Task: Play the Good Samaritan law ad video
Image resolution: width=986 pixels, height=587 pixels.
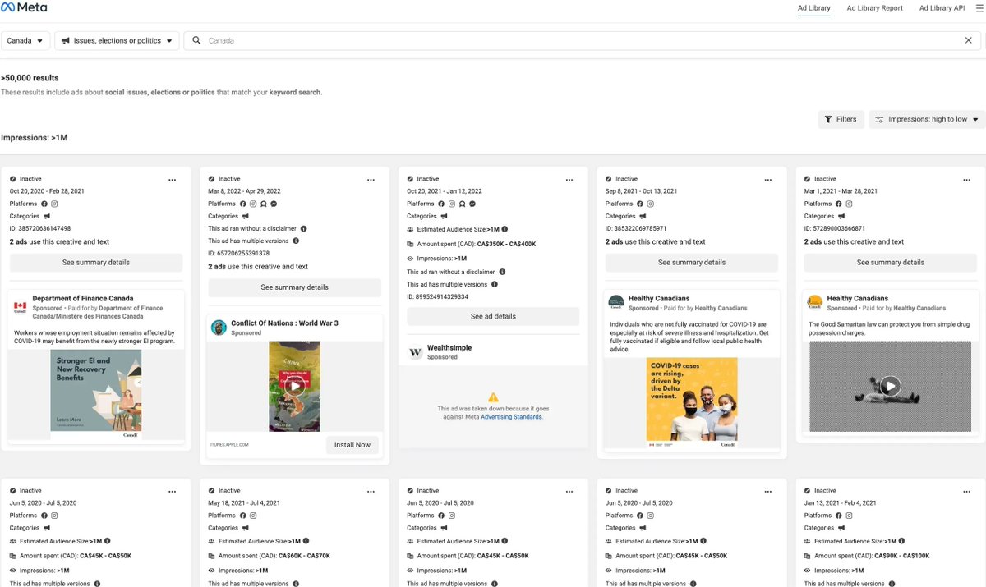Action: (x=891, y=386)
